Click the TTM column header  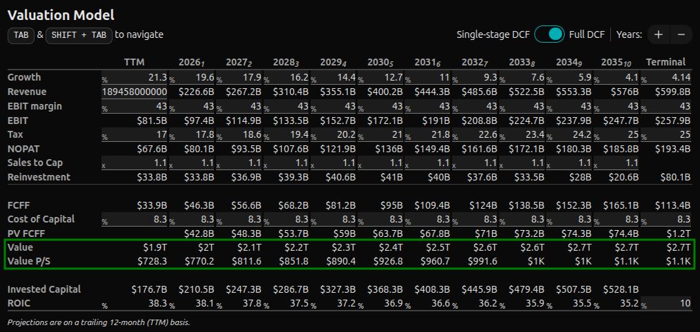pyautogui.click(x=134, y=62)
